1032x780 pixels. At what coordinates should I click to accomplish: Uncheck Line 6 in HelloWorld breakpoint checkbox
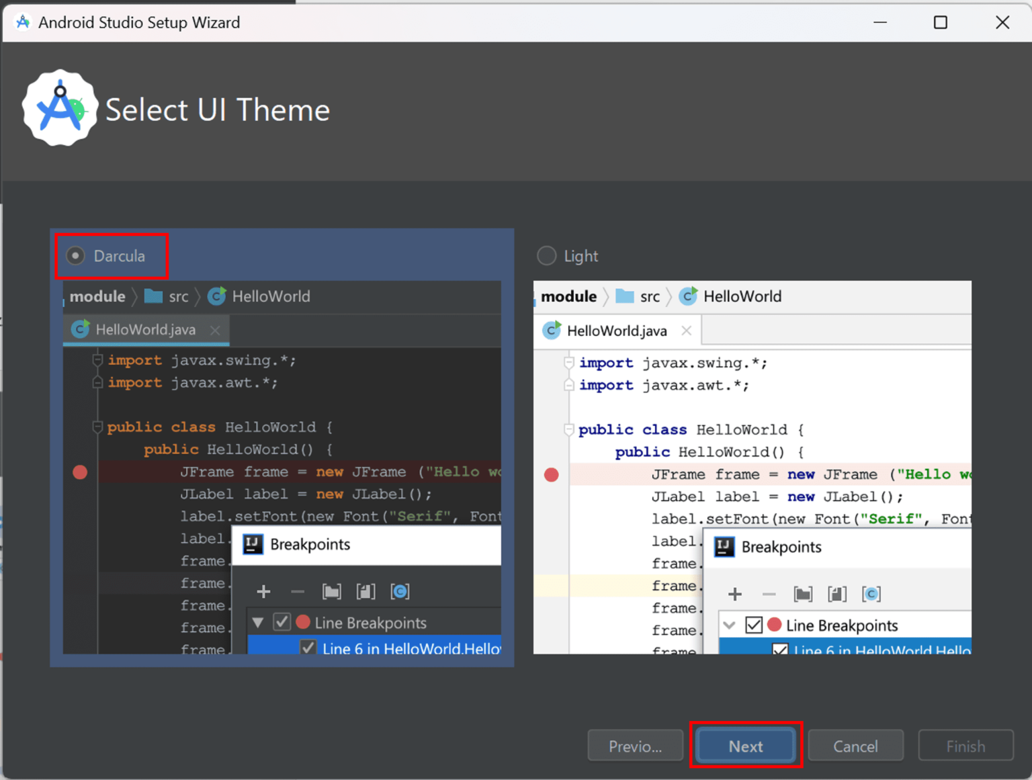(x=308, y=647)
